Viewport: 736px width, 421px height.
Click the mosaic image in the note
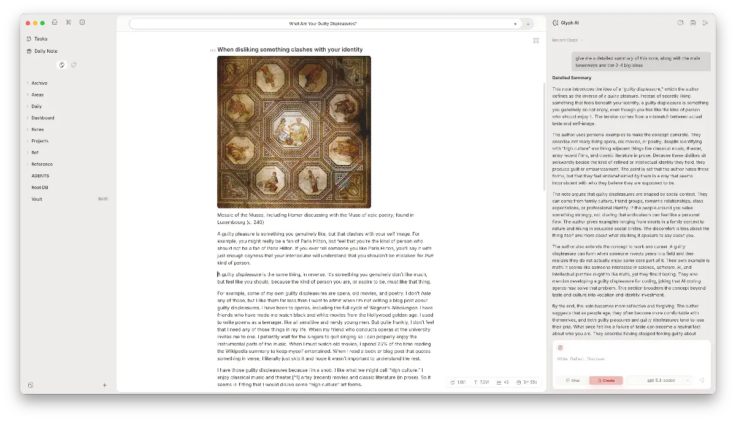294,132
